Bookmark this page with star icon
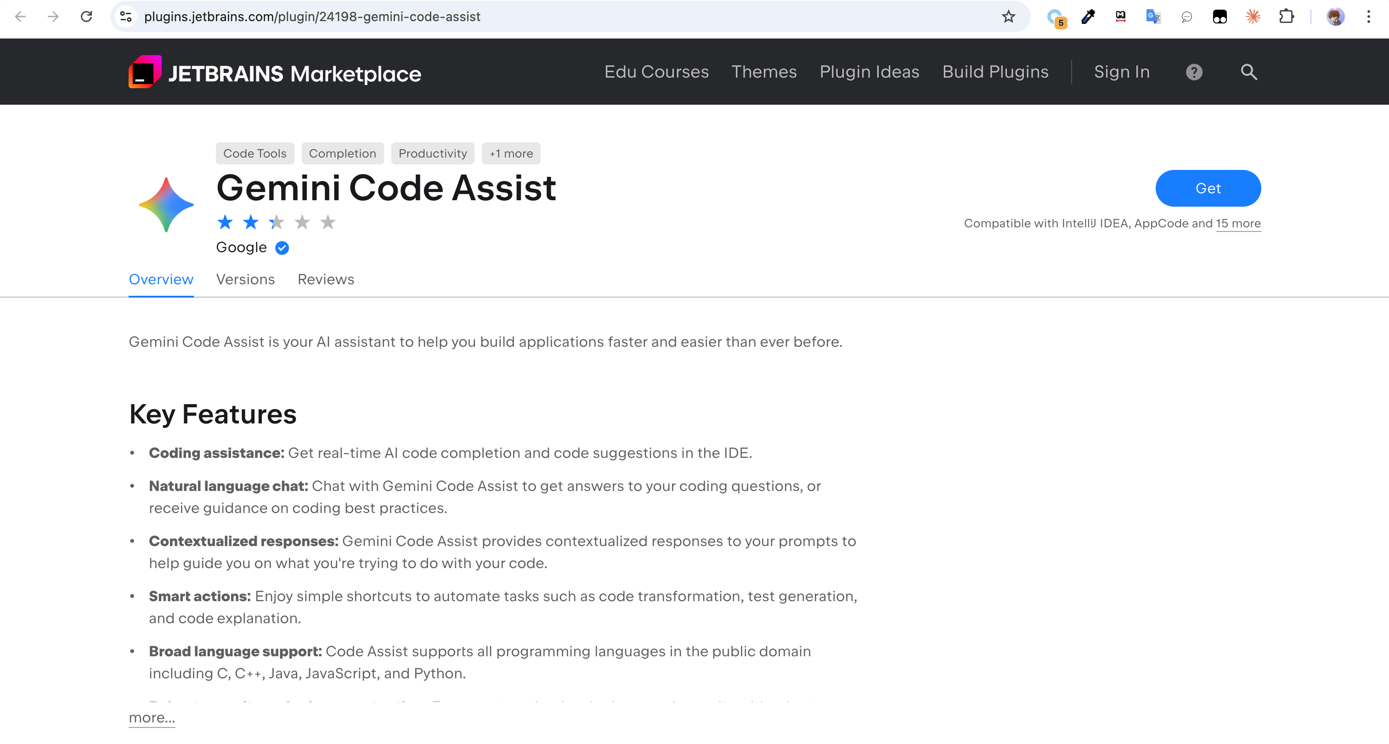 coord(1008,17)
